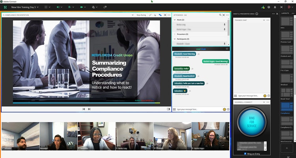Open the main chat hamburger menu

pos(174,109)
